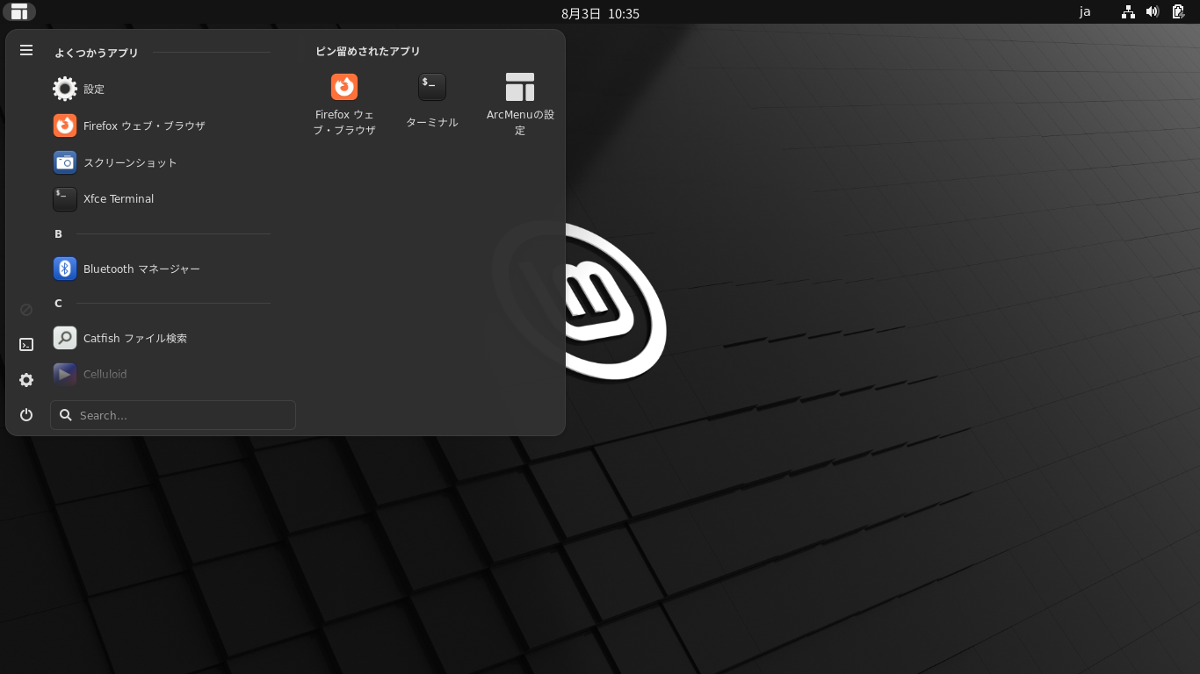Click the B section letter header

tap(58, 234)
